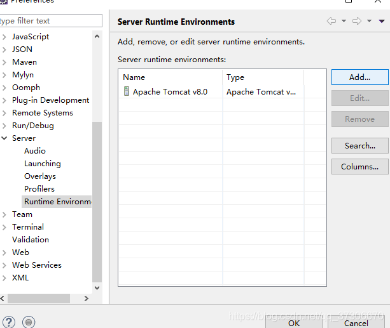390x328 pixels.
Task: Select the Overlays preference page
Action: 40,176
